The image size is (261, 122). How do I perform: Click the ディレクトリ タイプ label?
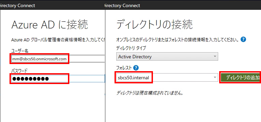coord(131,48)
